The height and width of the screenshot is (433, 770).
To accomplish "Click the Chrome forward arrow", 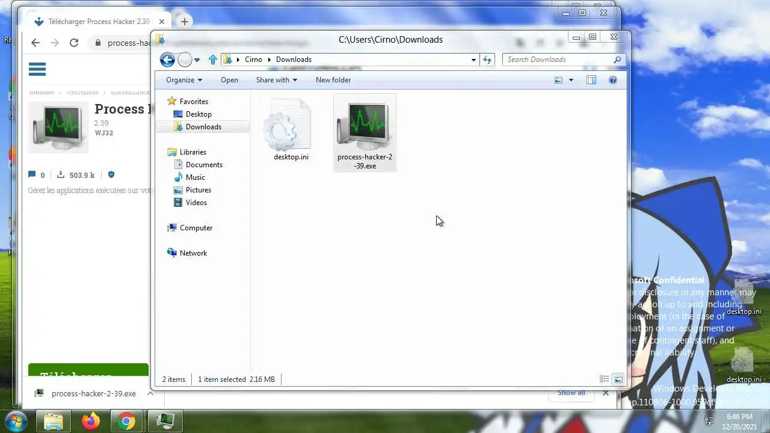I will click(x=55, y=43).
